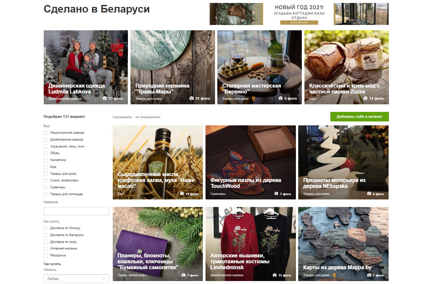The image size is (433, 284).
Task: Check the Национальная одежда filter
Action: 46,133
